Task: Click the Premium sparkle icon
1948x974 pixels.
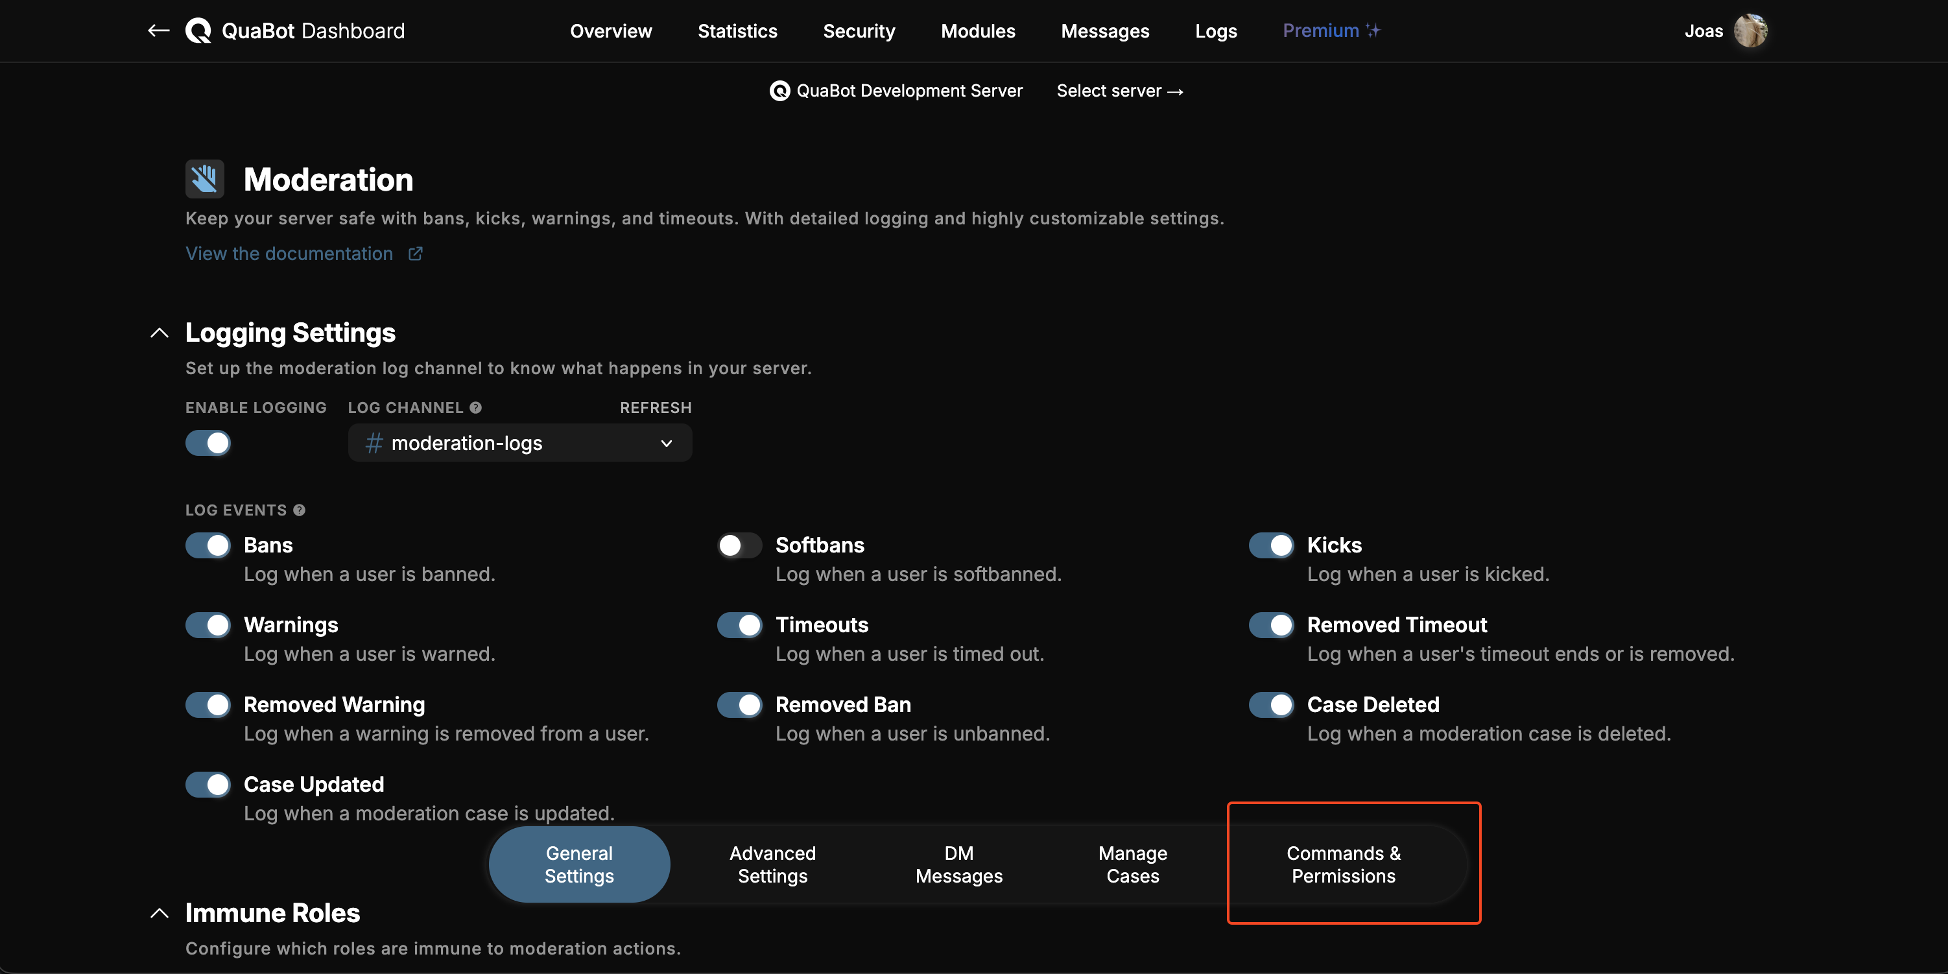Action: point(1373,30)
